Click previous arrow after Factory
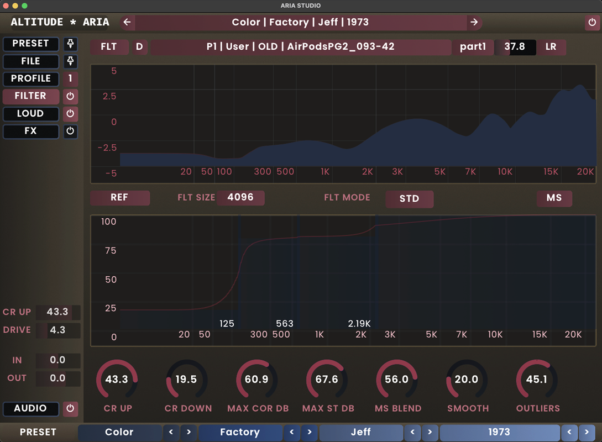602x442 pixels. point(292,433)
